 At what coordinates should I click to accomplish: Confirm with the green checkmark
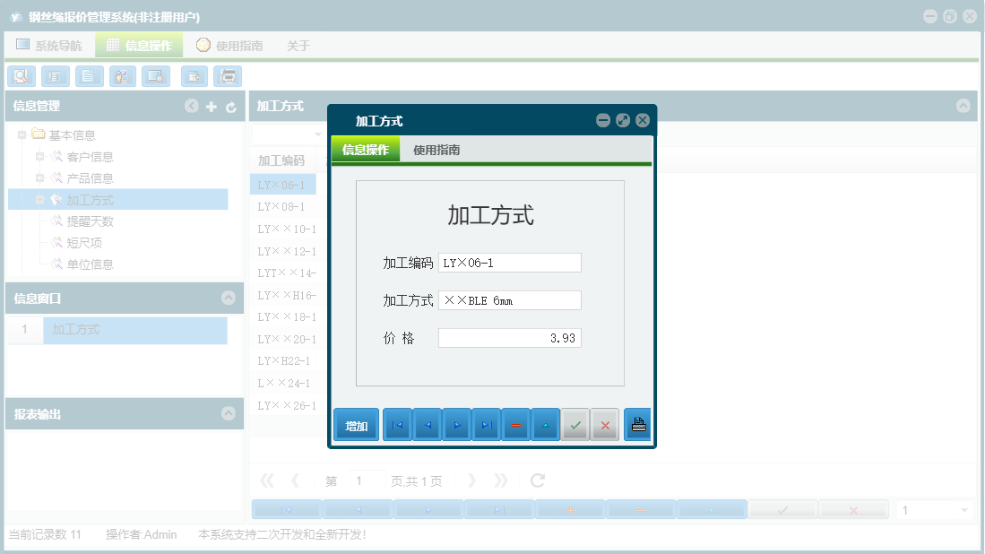tap(575, 424)
